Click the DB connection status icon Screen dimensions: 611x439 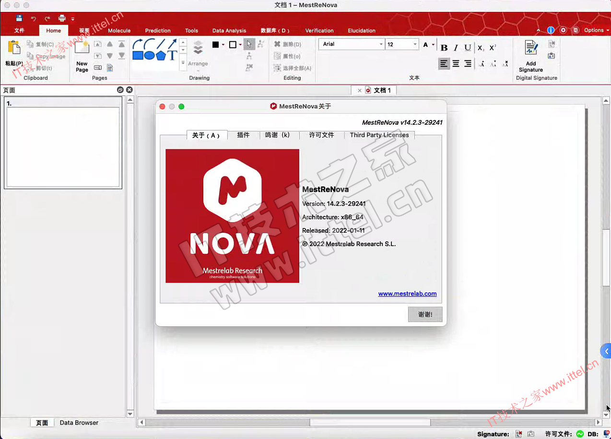(x=606, y=434)
